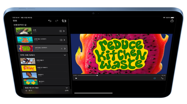Tap 완료 to finish editing
The image size is (187, 104).
pos(15,21)
